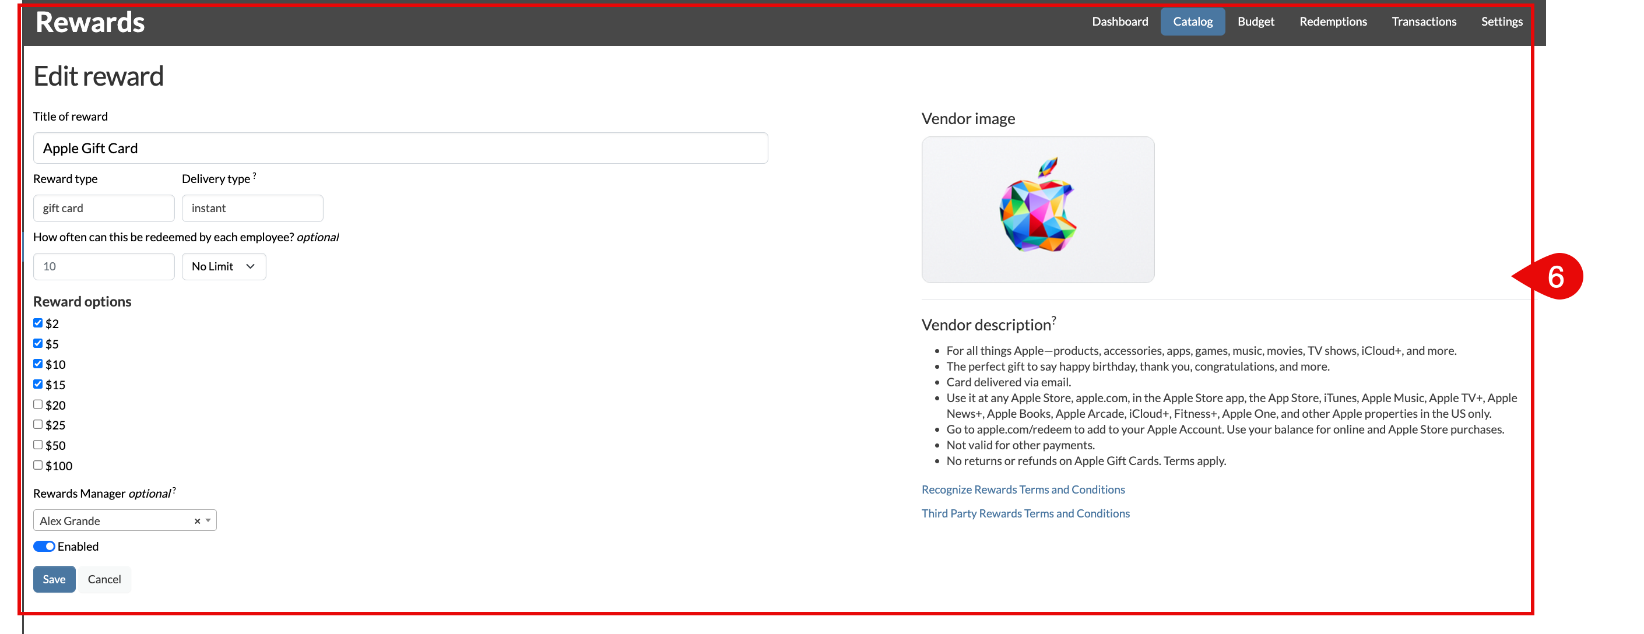Cancel editing the reward
The image size is (1644, 634).
(104, 579)
